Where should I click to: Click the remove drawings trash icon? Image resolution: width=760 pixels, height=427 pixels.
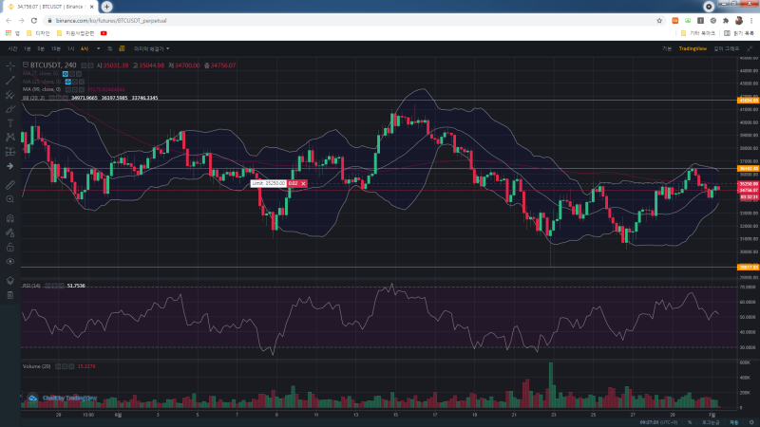(x=10, y=295)
